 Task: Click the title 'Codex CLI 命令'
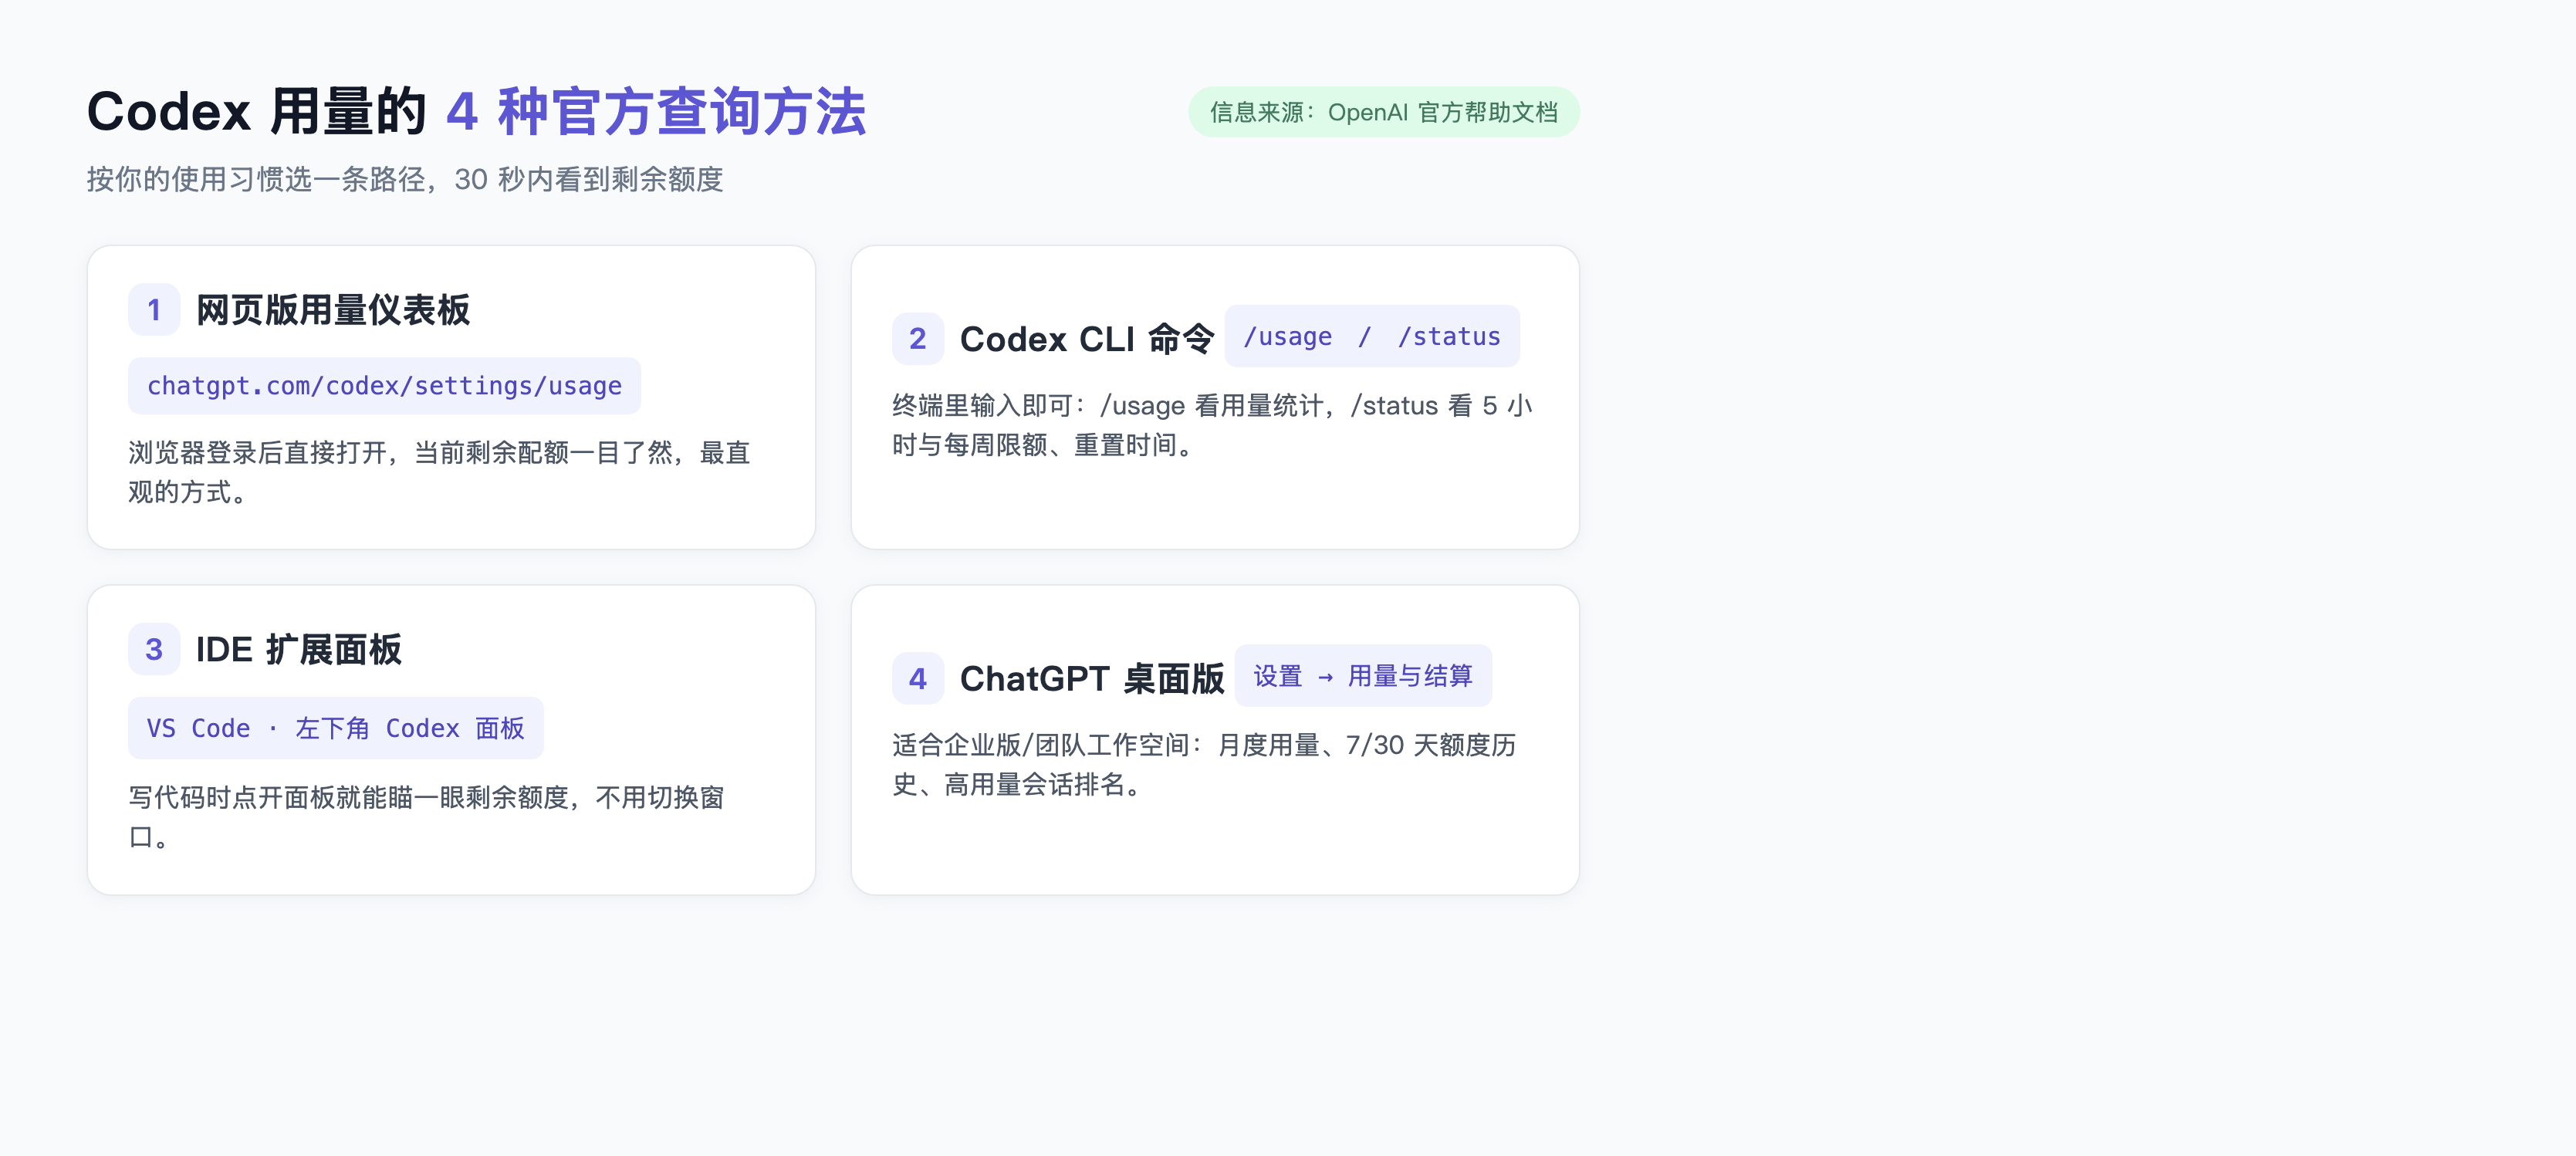pyautogui.click(x=1087, y=339)
